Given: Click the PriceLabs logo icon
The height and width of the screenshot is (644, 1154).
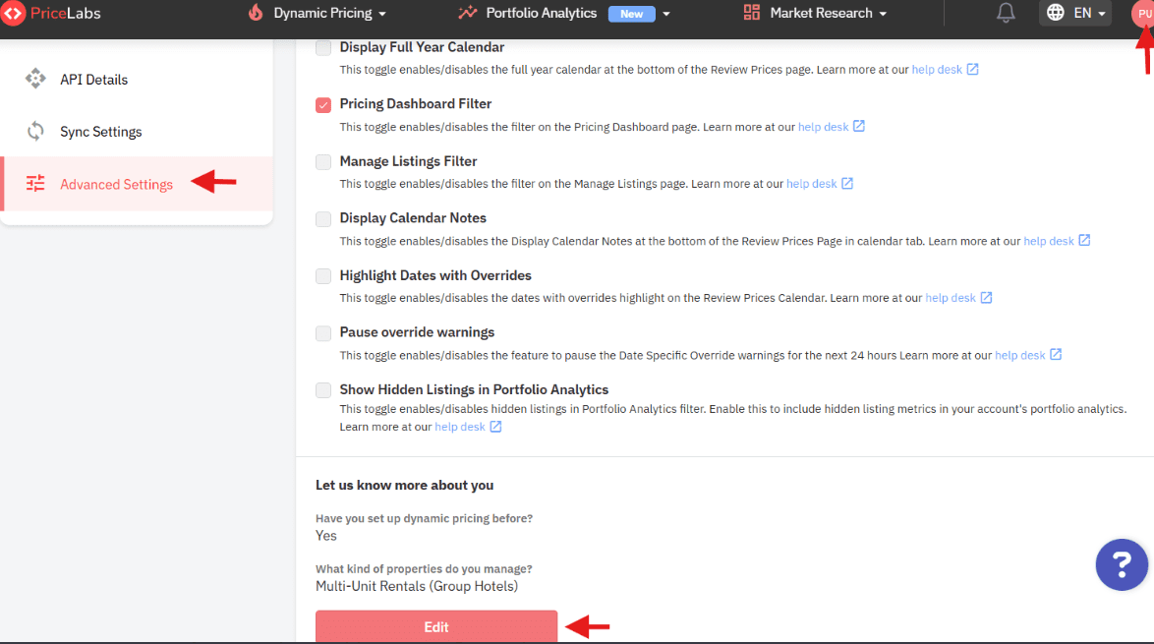Looking at the screenshot, I should coord(14,14).
